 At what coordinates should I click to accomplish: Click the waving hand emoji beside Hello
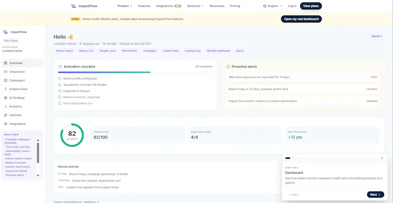click(71, 37)
